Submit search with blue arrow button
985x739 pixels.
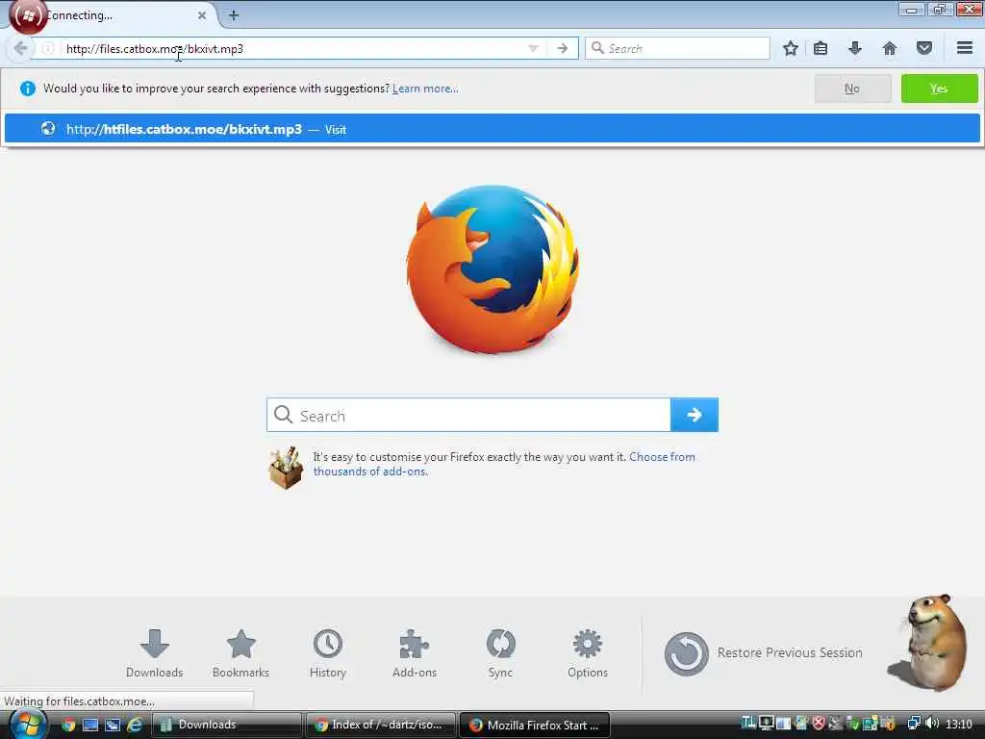click(695, 415)
